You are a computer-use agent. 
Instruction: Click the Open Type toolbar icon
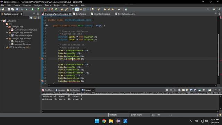62,9
